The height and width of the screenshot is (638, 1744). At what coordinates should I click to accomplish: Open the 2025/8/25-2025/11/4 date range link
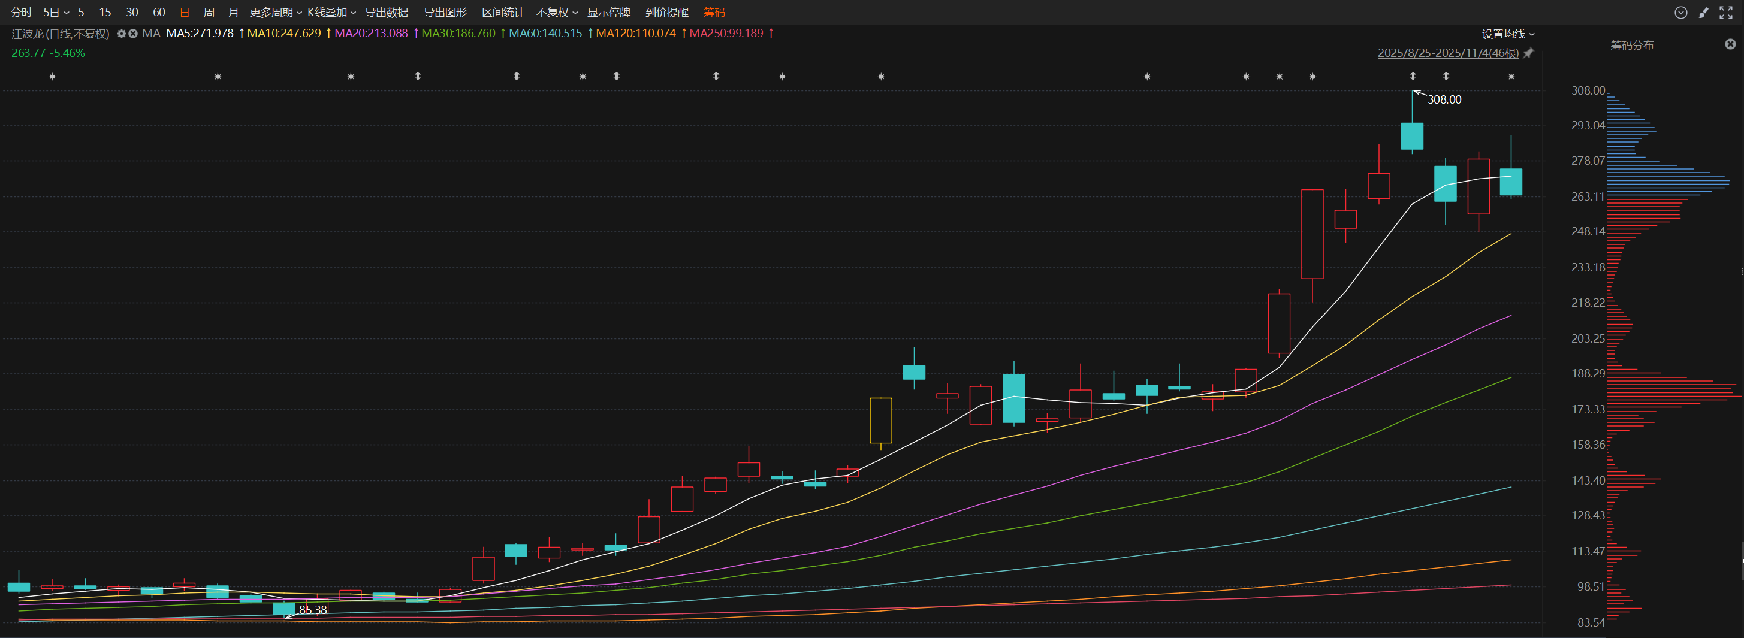point(1447,53)
